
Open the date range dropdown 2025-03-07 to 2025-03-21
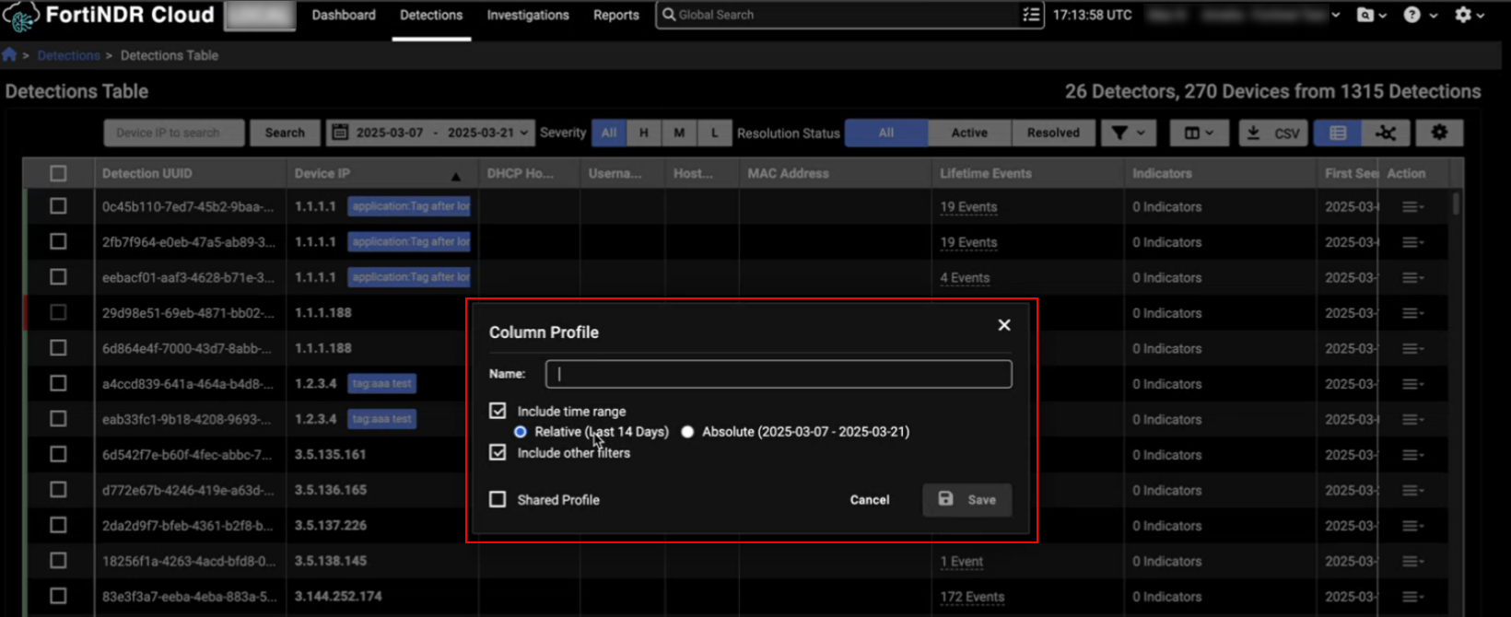[x=430, y=133]
